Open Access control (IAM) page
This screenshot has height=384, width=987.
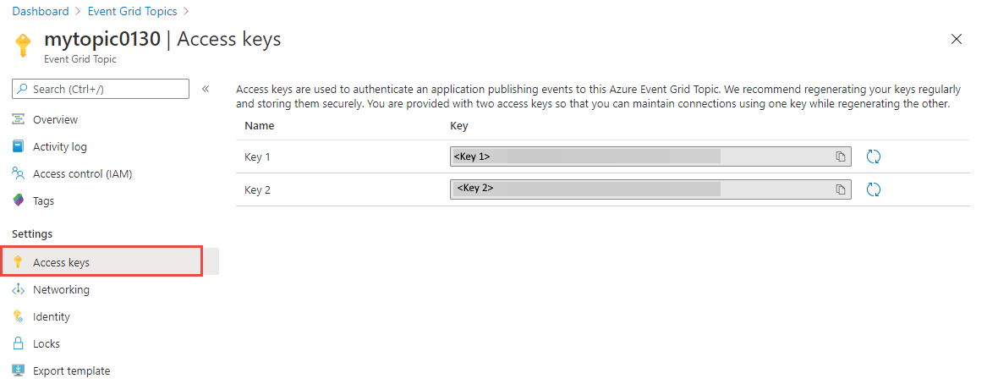(82, 173)
